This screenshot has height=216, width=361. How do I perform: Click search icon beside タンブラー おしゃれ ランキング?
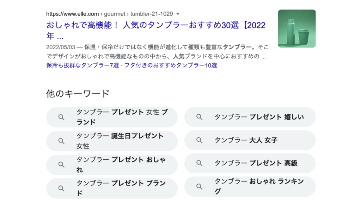[x=200, y=186]
